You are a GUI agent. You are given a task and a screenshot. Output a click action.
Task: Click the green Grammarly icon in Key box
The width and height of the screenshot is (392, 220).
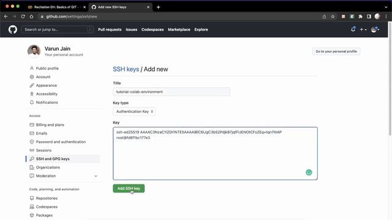point(309,172)
